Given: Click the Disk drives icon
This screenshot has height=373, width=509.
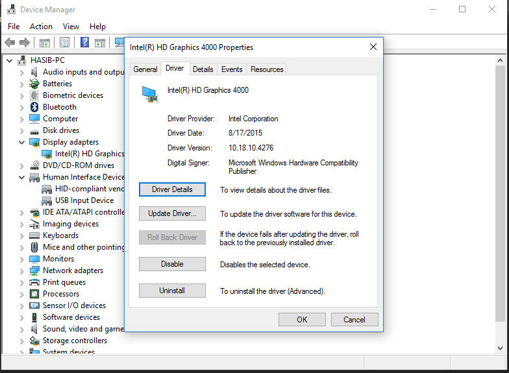Looking at the screenshot, I should point(34,131).
